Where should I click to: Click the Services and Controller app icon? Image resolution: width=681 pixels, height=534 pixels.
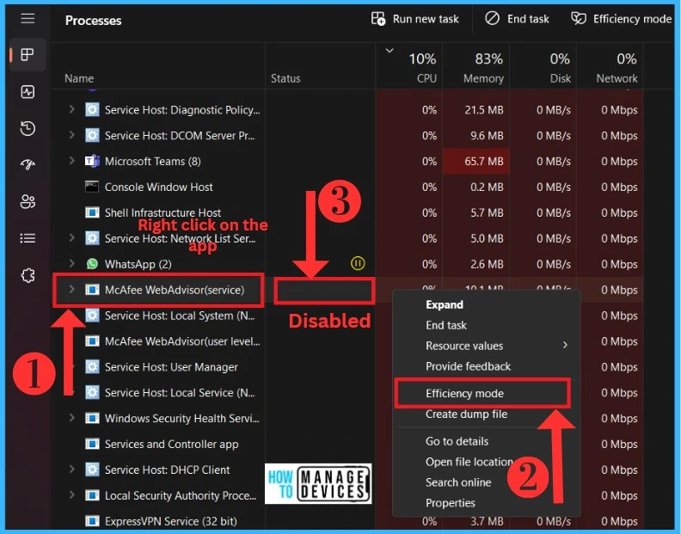(x=92, y=444)
